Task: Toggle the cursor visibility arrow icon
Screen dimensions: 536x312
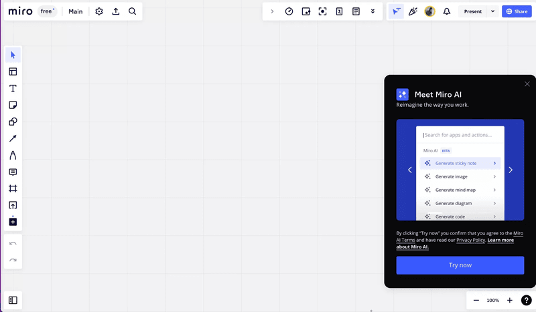Action: [397, 11]
